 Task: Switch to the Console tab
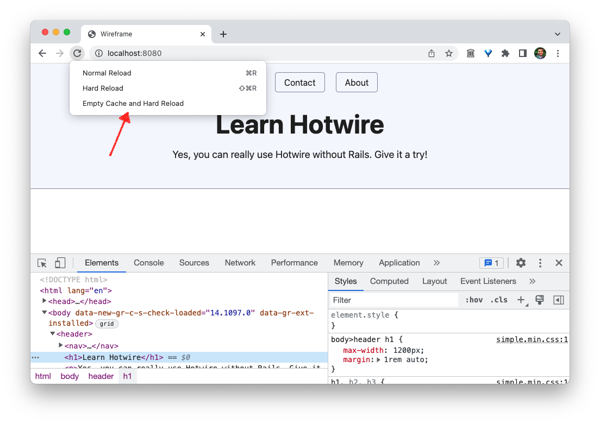click(x=148, y=263)
